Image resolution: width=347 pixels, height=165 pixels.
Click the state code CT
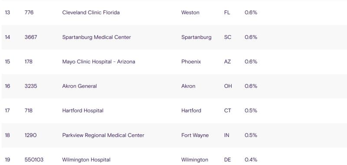point(227,110)
